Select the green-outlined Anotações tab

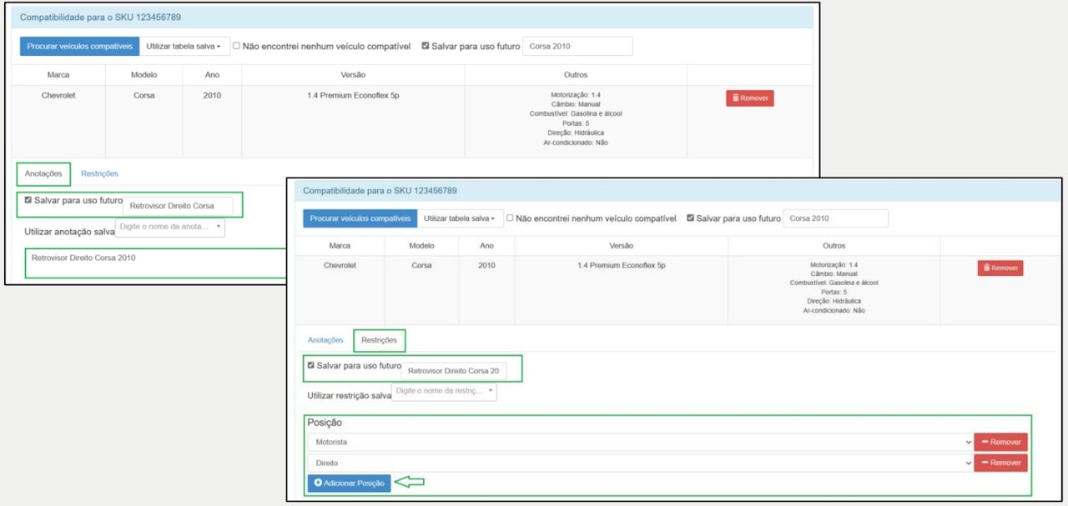click(x=43, y=173)
